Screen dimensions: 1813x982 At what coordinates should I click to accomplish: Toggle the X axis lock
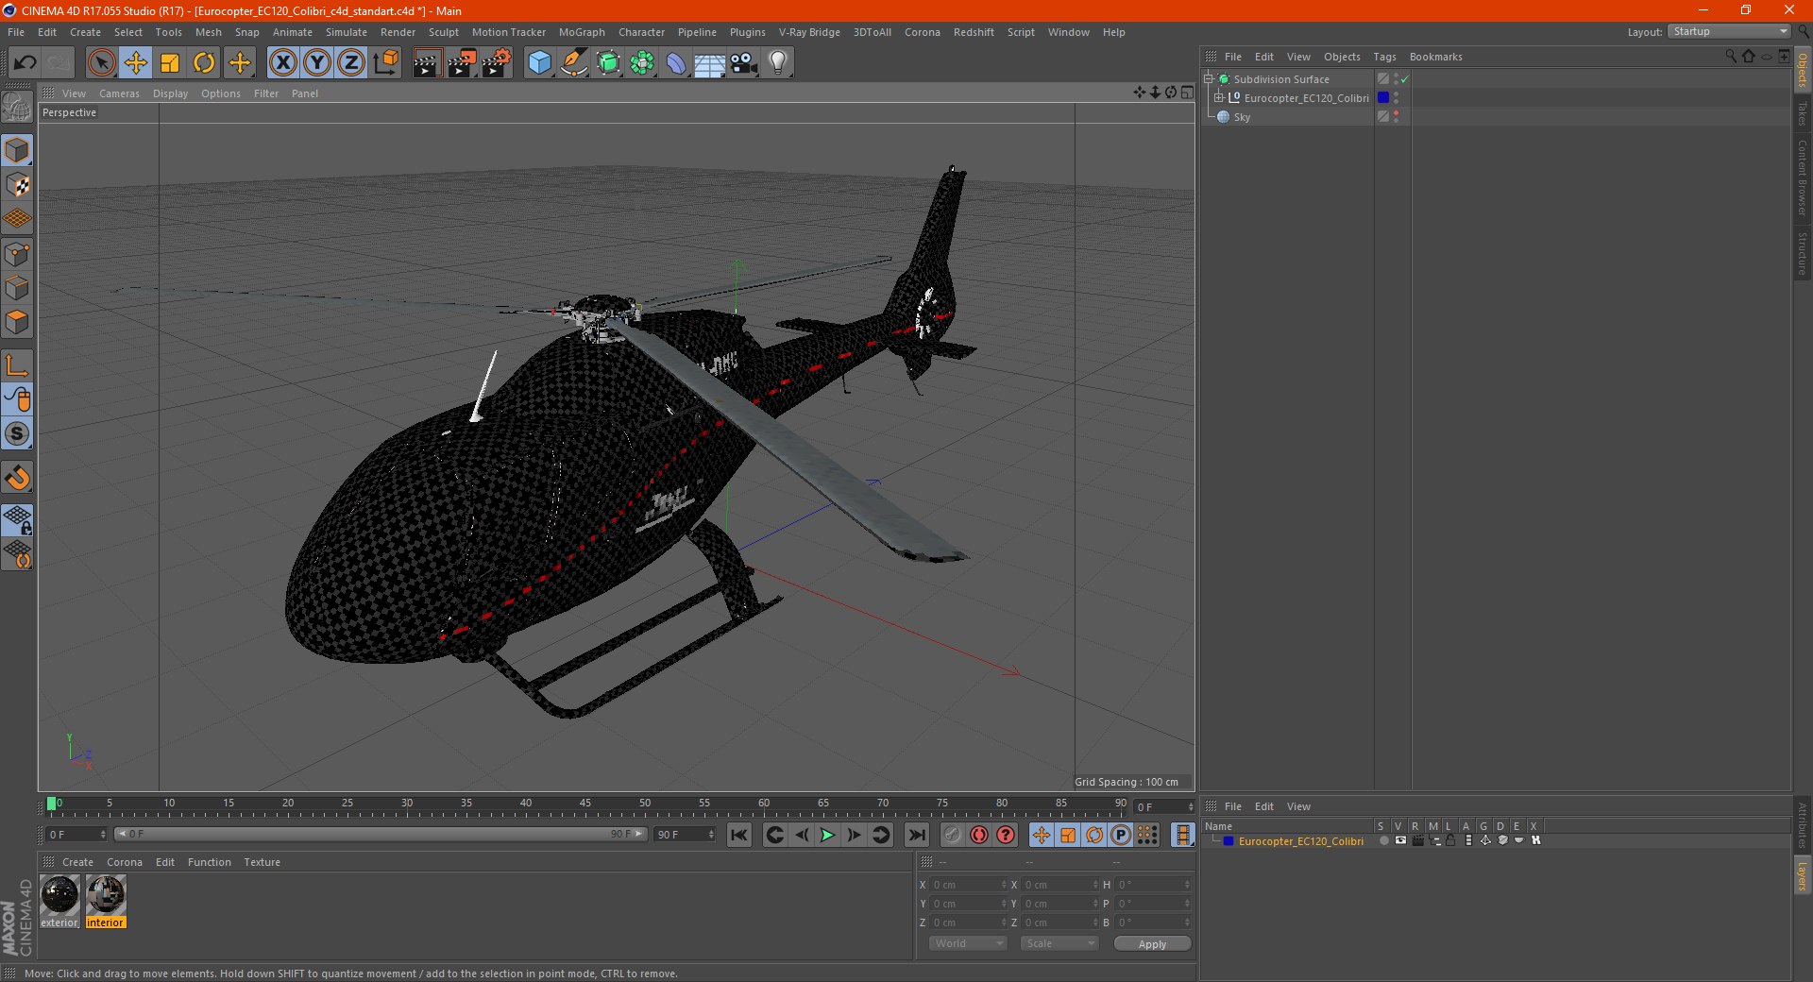click(x=282, y=63)
